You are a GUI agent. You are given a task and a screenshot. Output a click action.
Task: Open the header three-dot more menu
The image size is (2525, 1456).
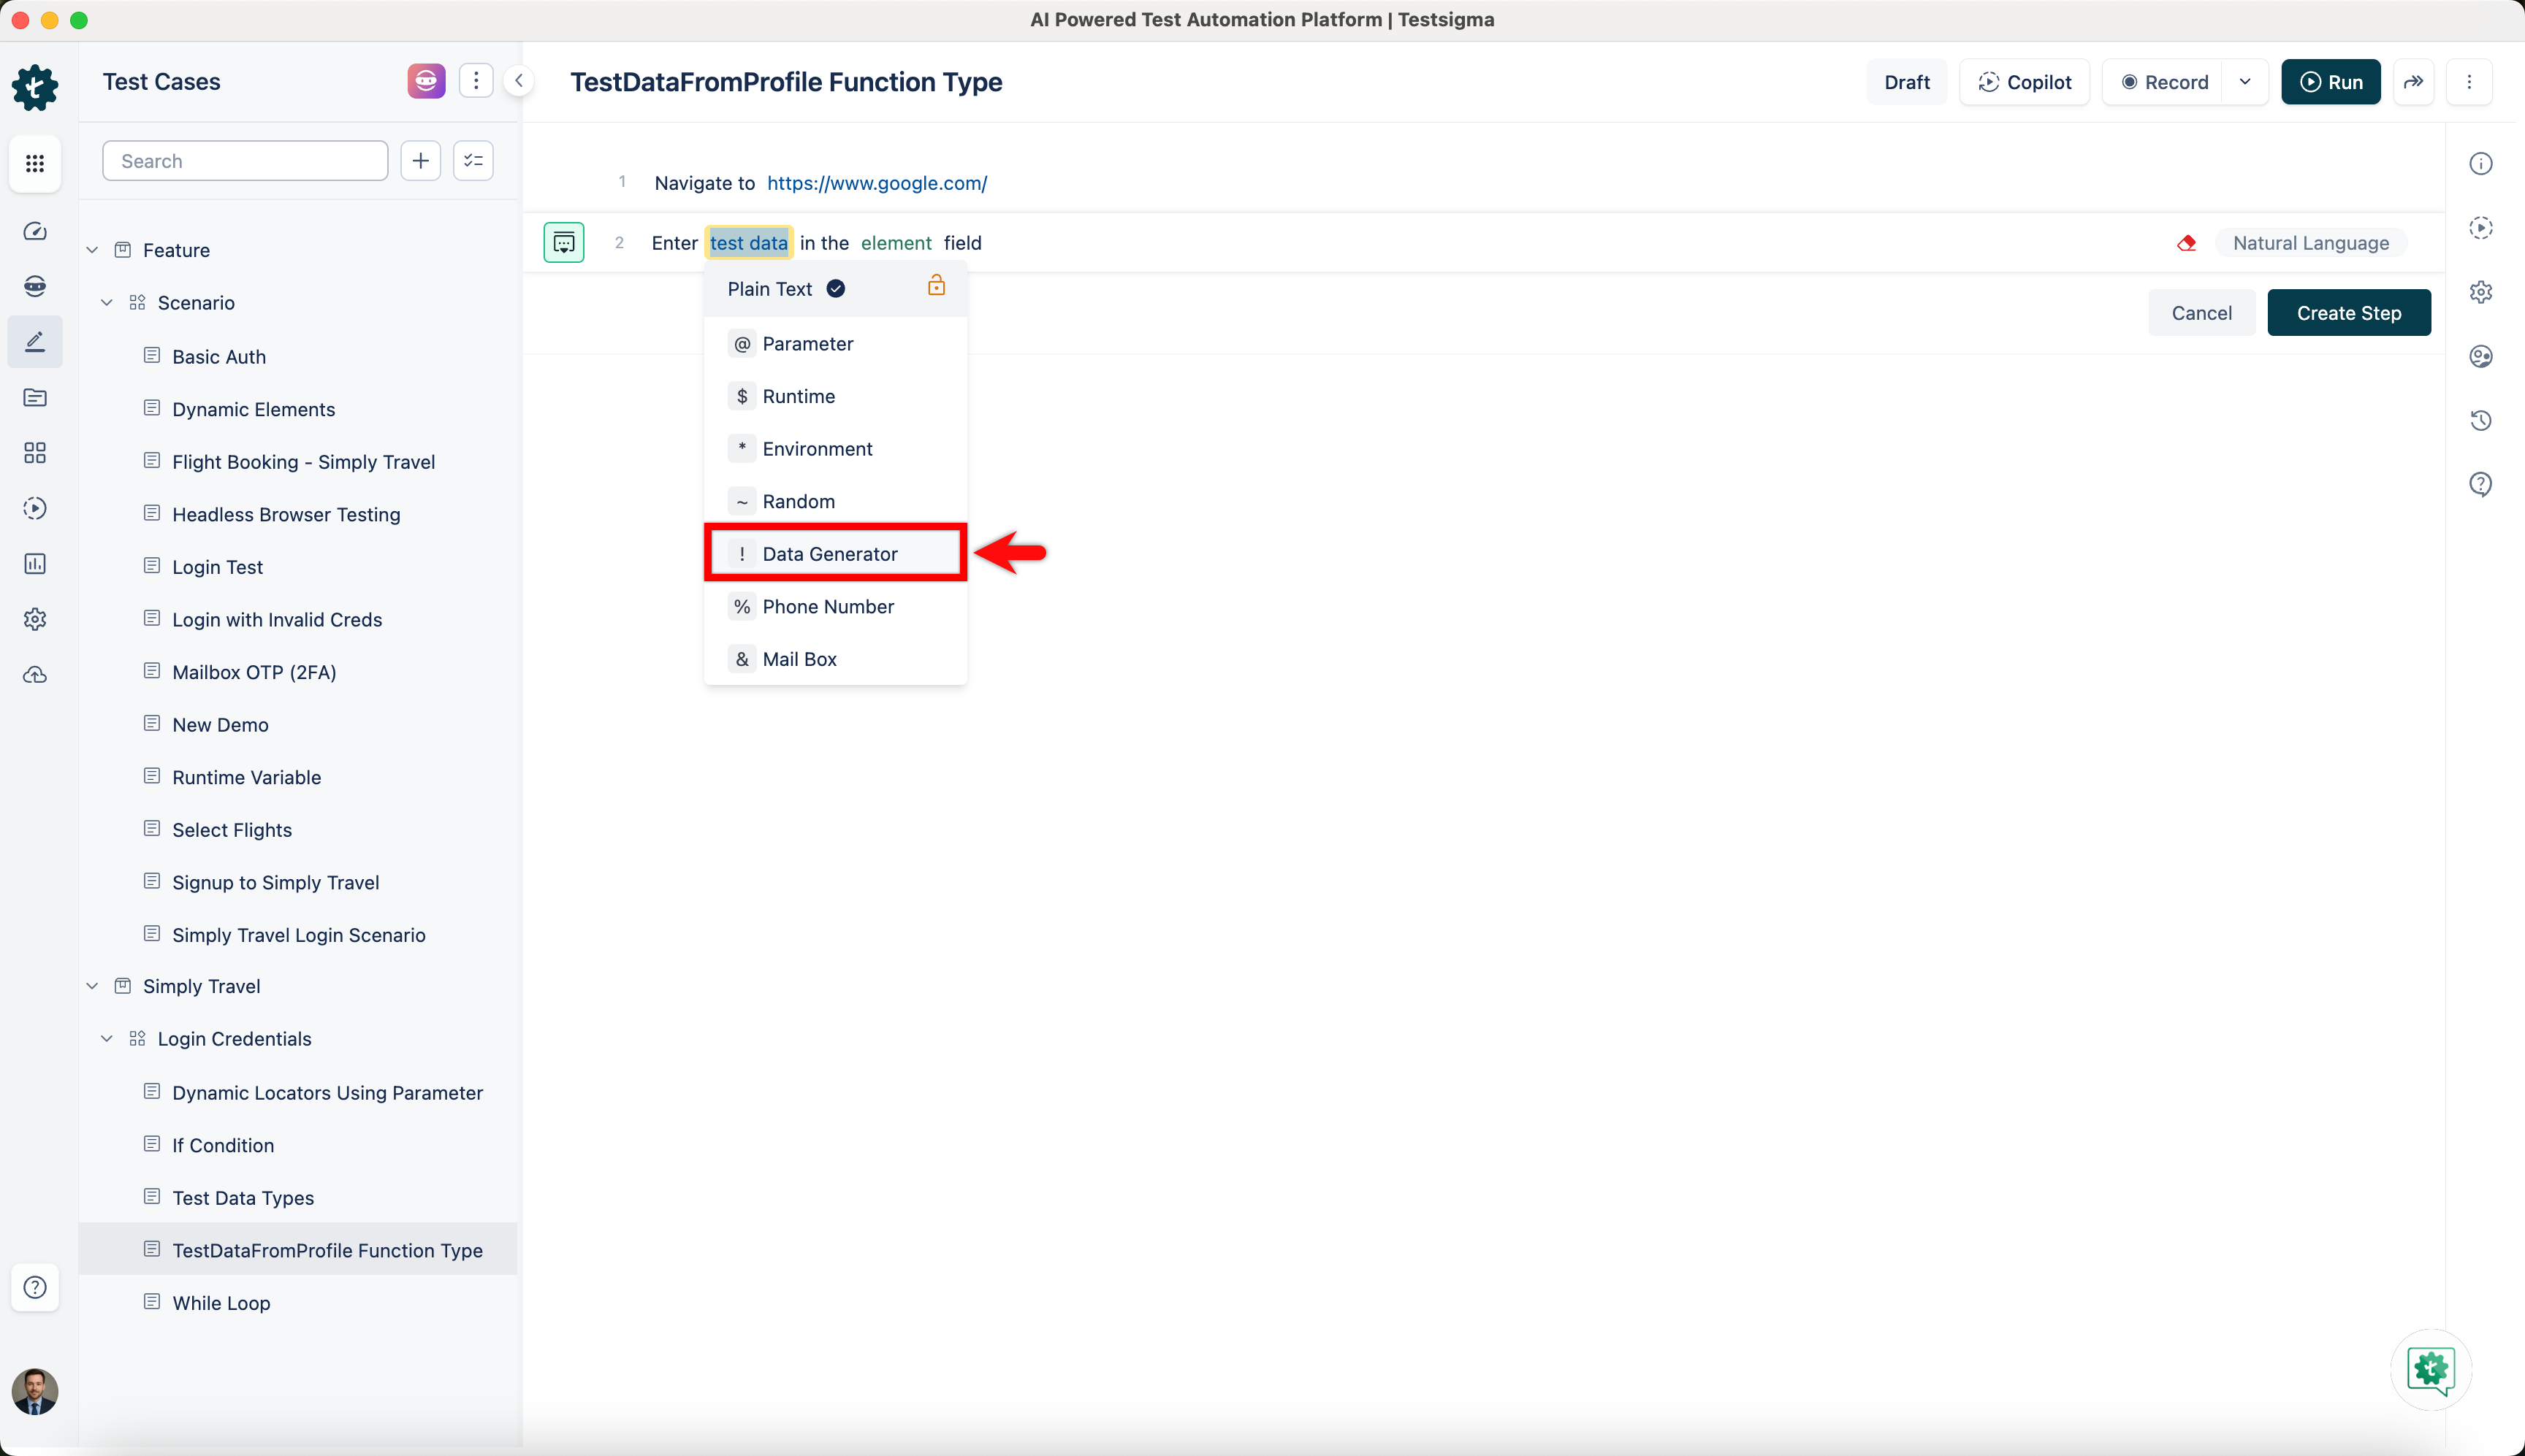point(2469,82)
